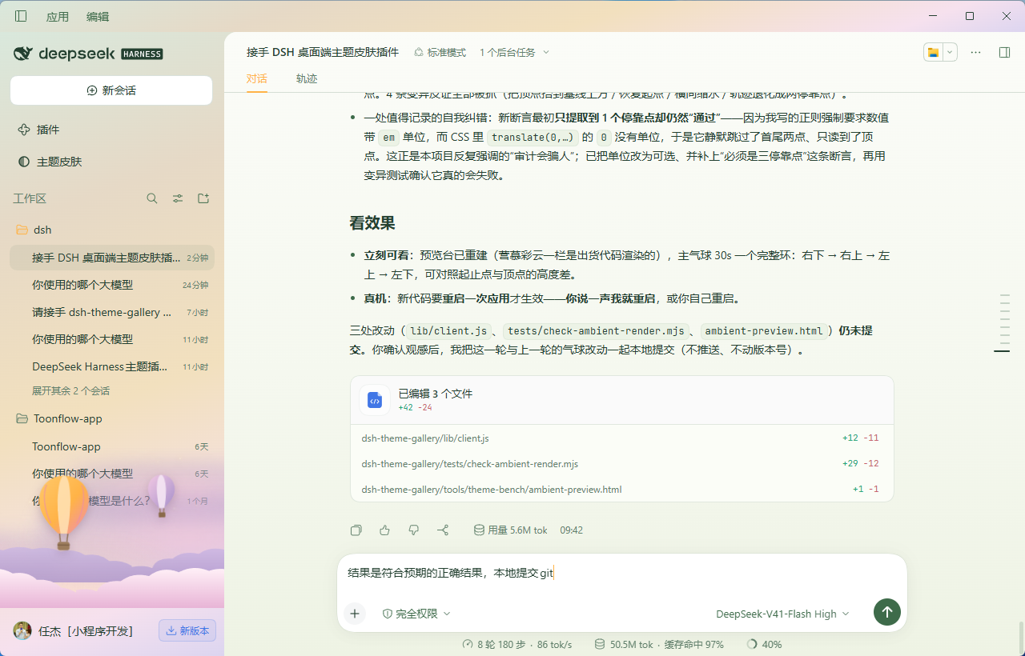
Task: Click the 09:42 timestamp
Action: pos(571,530)
